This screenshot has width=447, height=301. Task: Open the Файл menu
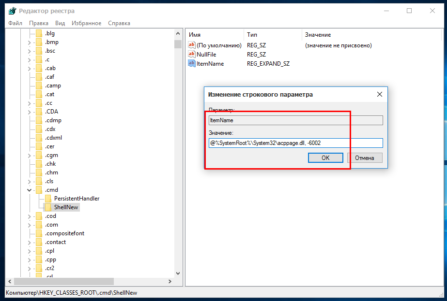[15, 23]
